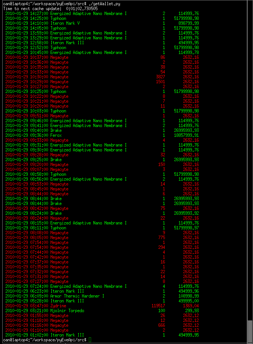The image size is (253, 344).
Task: Select the Megacyte quantity 38
Action: click(163, 67)
